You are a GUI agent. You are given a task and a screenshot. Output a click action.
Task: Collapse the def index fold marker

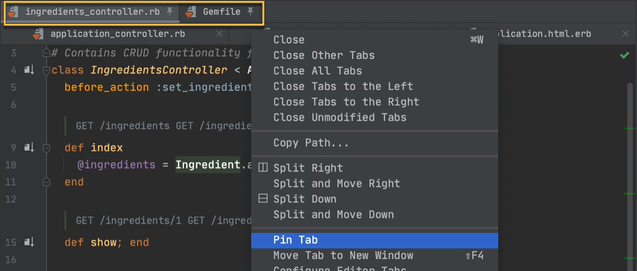47,148
